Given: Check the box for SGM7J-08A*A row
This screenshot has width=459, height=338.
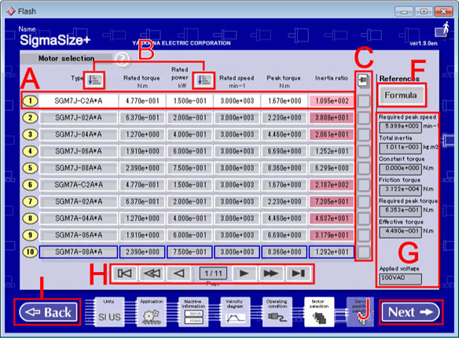Looking at the screenshot, I should [364, 168].
